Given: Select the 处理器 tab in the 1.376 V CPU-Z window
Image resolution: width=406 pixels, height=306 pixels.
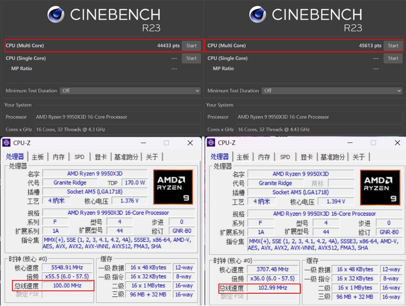Looking at the screenshot, I should click(x=15, y=157).
